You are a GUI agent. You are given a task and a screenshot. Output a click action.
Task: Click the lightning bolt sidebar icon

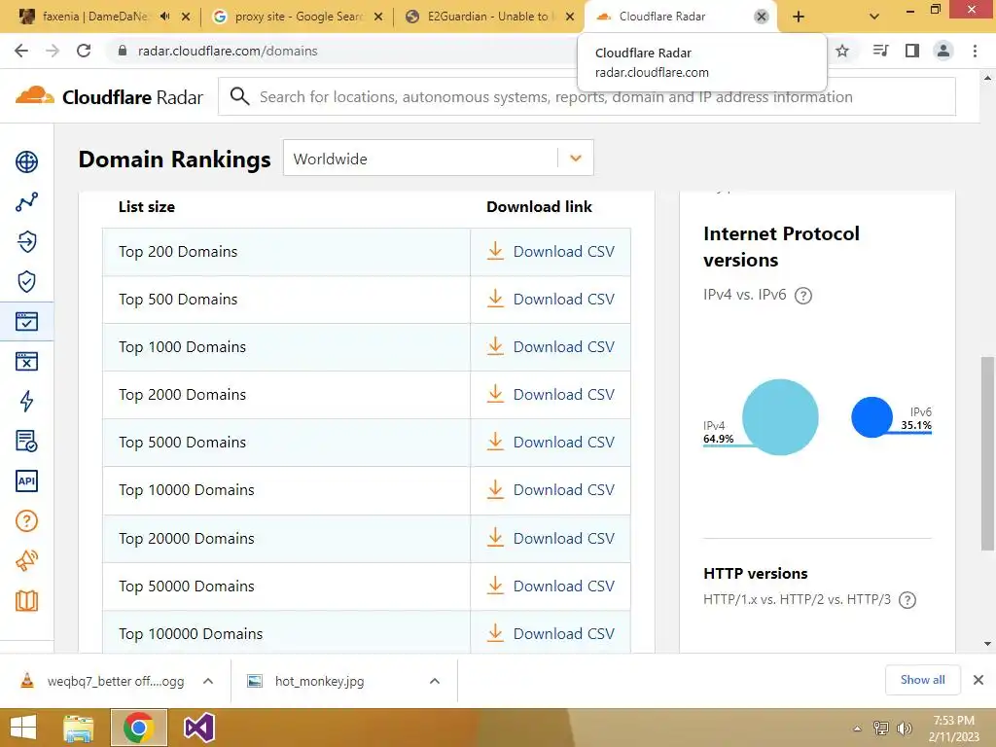pyautogui.click(x=26, y=402)
